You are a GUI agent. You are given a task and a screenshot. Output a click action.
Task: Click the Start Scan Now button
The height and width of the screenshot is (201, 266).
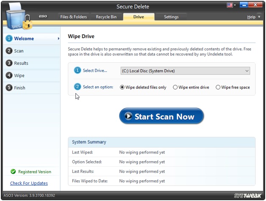point(161,116)
